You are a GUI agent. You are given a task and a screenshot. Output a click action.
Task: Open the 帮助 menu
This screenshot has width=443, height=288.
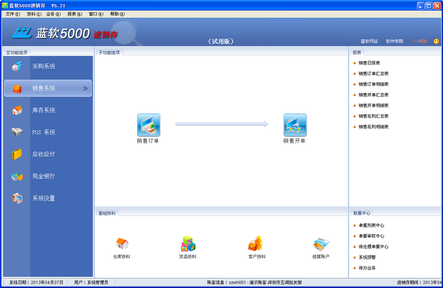click(117, 14)
